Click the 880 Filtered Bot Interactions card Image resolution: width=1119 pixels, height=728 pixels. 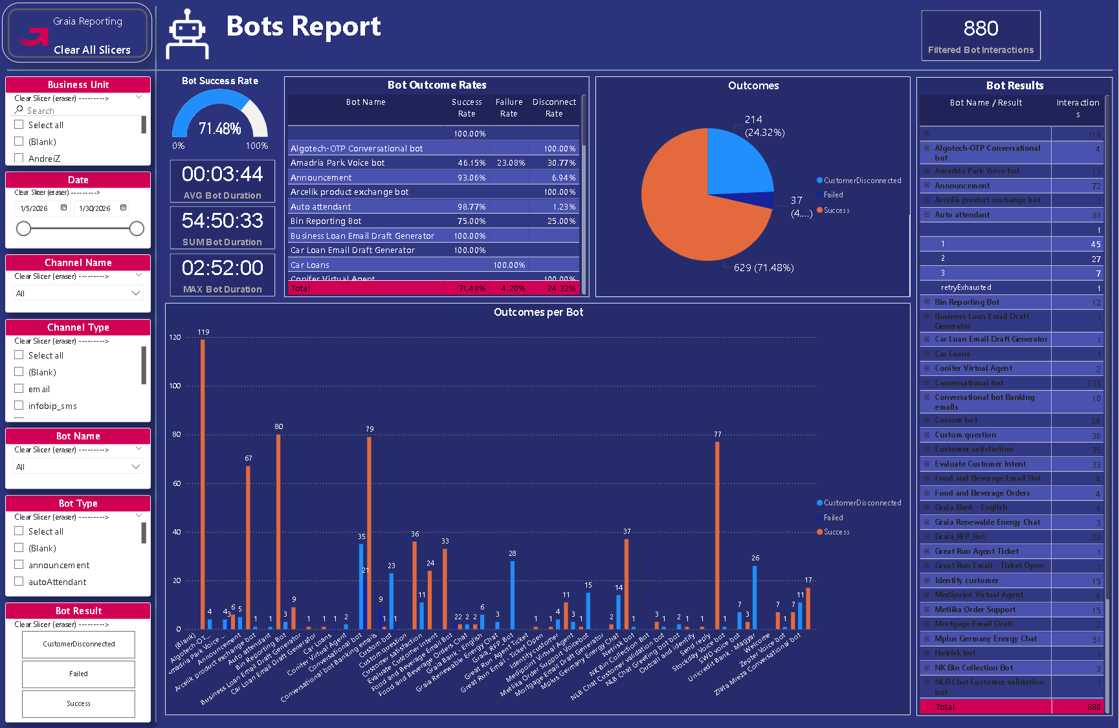tap(981, 36)
